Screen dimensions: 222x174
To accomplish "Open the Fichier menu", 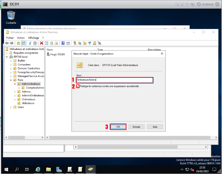I will 10,38.
